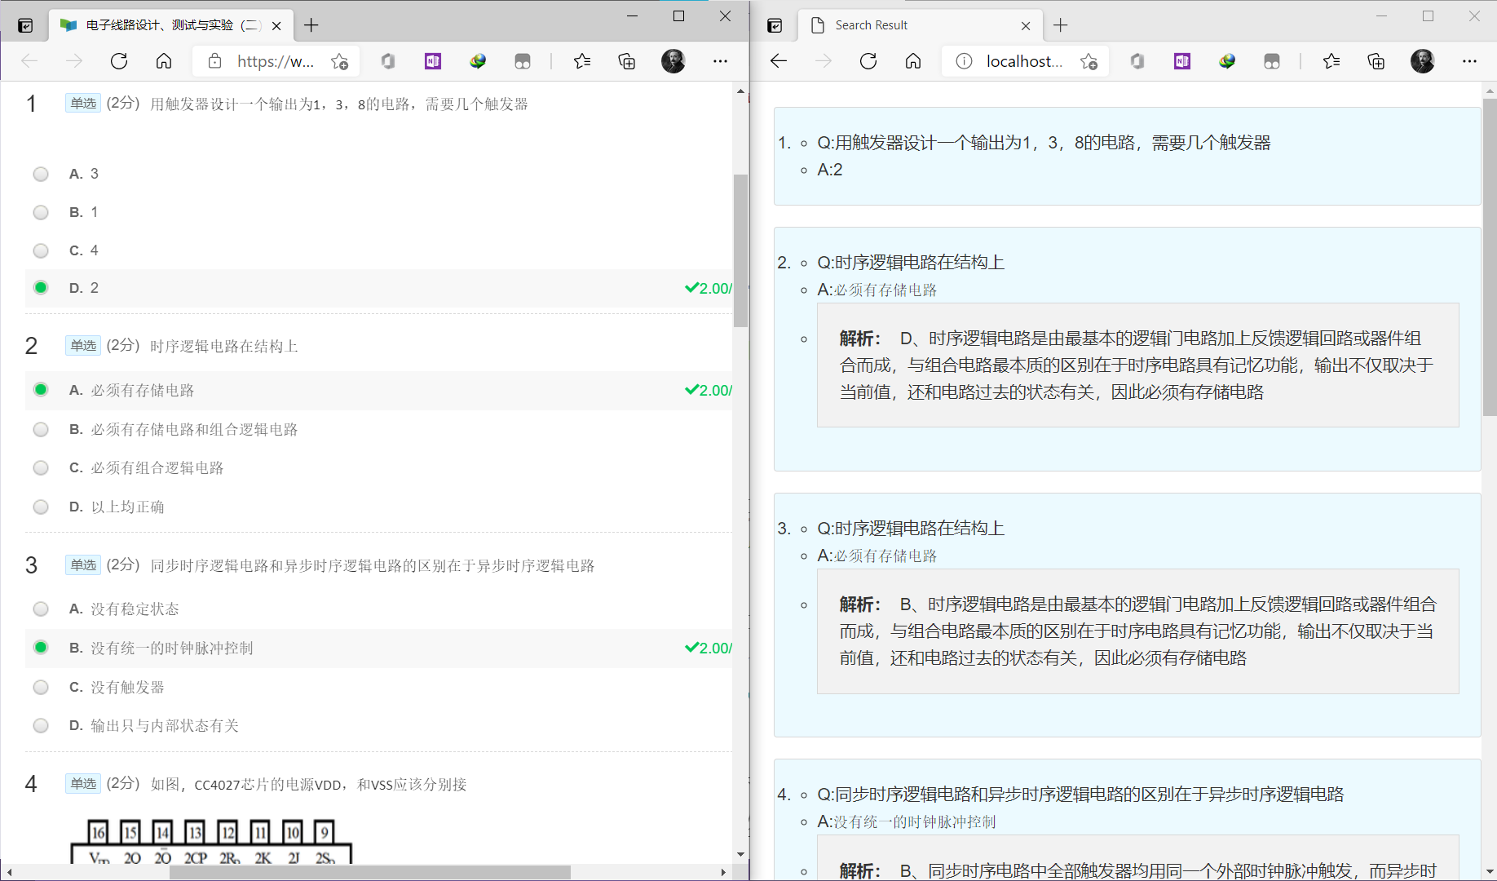Screen dimensions: 1497x881
Task: Open the settings menu dots in left browser
Action: (x=720, y=61)
